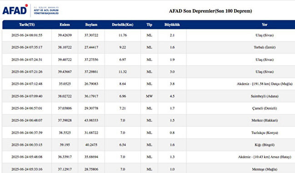Image resolution: width=295 pixels, height=173 pixels.
Task: Click magnitude value 3.8
Action: point(172,84)
